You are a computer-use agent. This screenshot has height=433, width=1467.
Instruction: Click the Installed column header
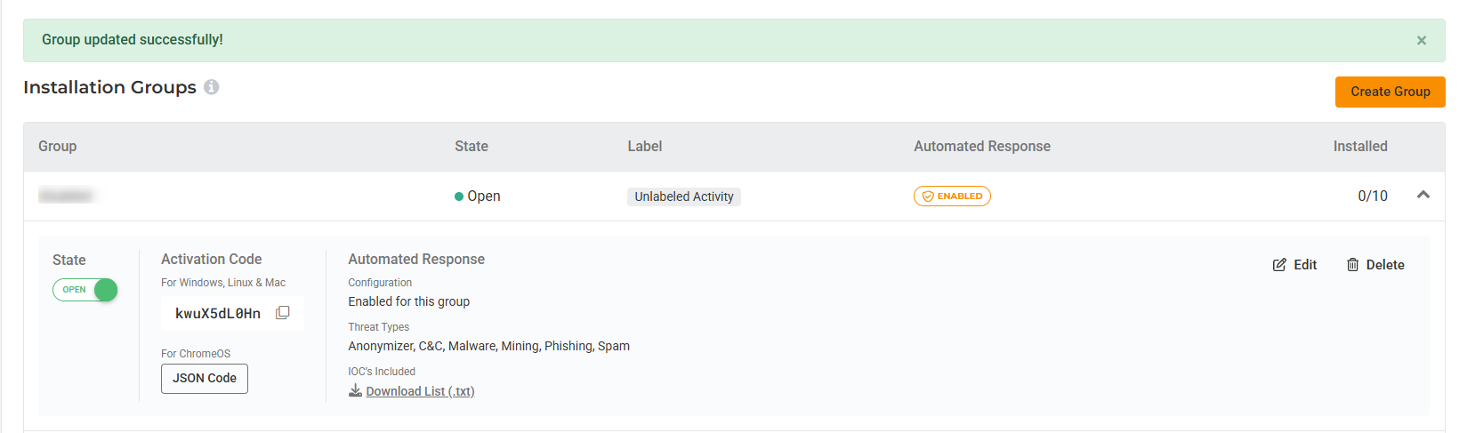coord(1359,147)
